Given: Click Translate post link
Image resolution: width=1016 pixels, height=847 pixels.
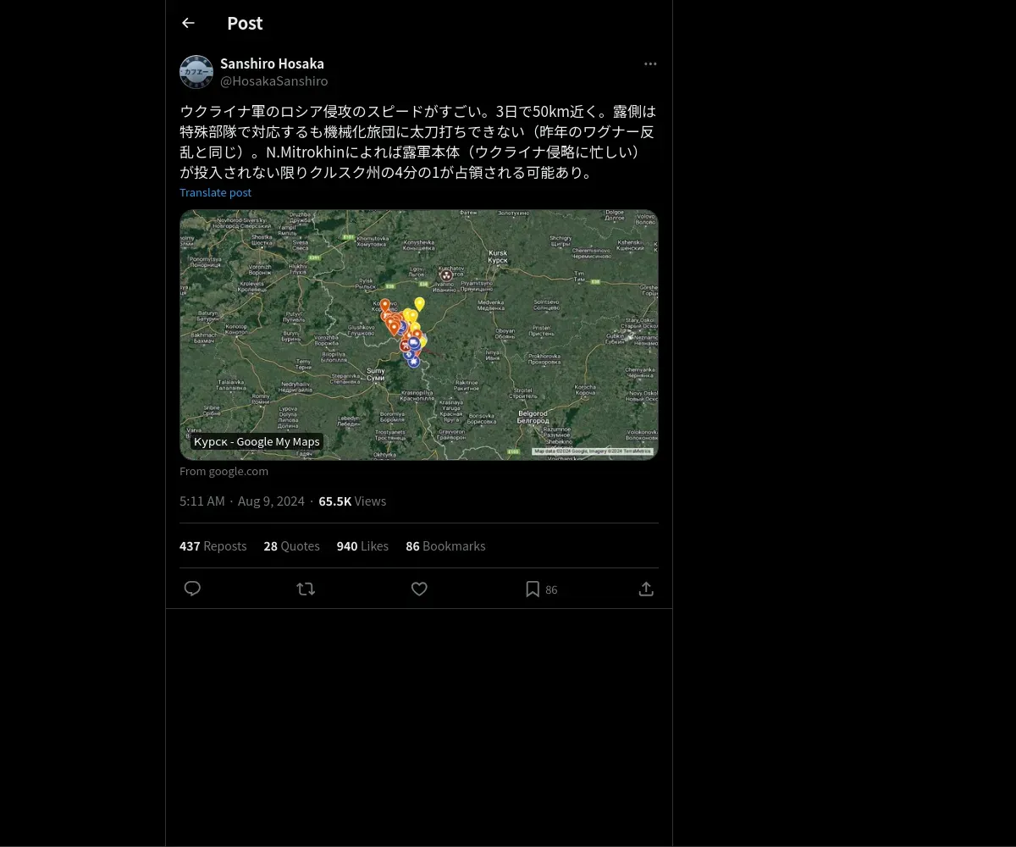Looking at the screenshot, I should 215,192.
